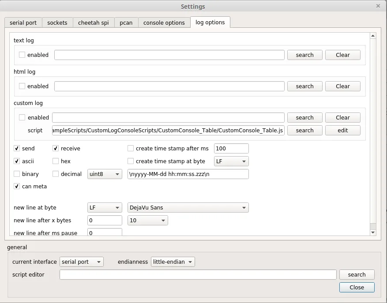Enable the html log checkbox
Viewport: 387px width, 303px height.
coord(22,86)
